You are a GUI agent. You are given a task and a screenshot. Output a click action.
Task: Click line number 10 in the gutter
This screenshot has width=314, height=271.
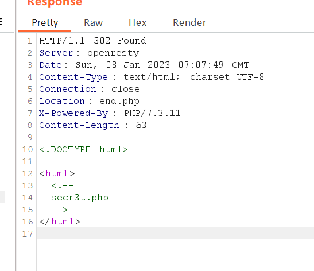[x=28, y=149]
